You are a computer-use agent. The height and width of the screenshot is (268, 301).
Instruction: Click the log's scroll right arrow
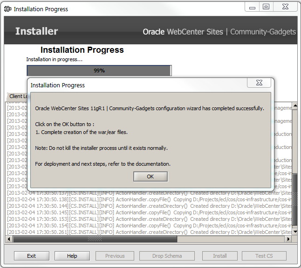[288, 239]
